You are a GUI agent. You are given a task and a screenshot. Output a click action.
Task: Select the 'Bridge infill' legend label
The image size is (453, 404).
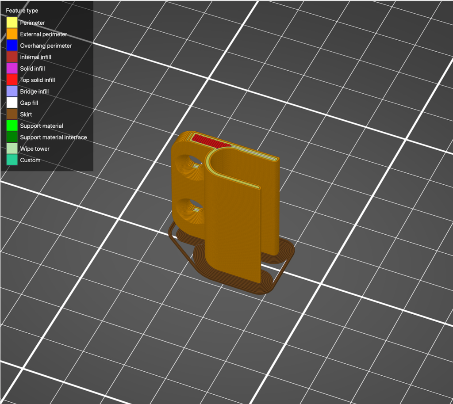[x=35, y=91]
